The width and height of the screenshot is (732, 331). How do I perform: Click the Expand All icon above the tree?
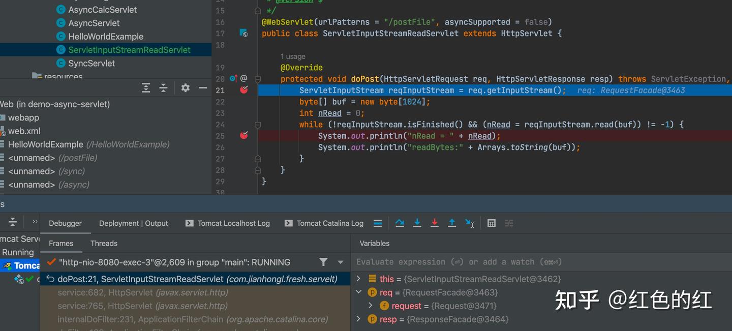146,87
